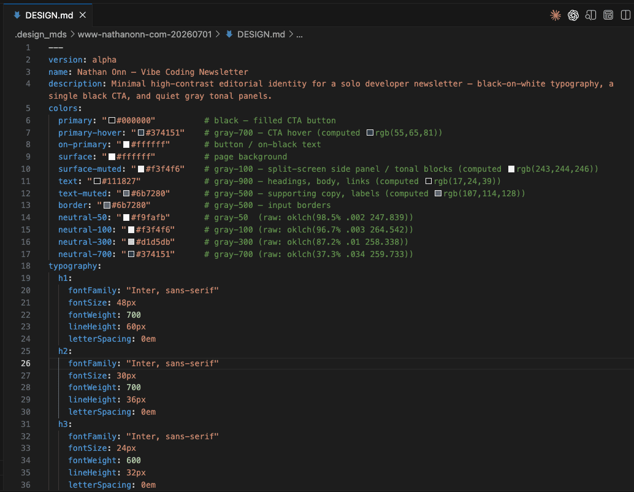
Task: Open color swatch for neutral-50 #f9fafb
Action: click(126, 218)
